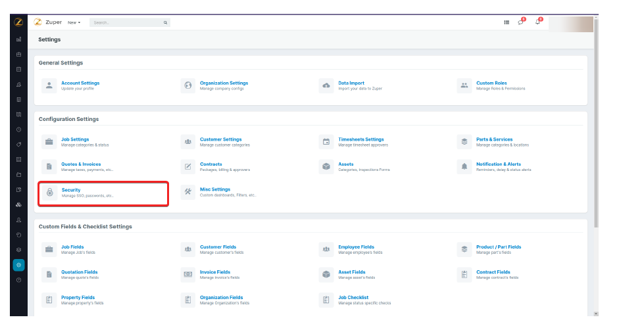
Task: Click the Custom Roles people icon
Action: [464, 85]
